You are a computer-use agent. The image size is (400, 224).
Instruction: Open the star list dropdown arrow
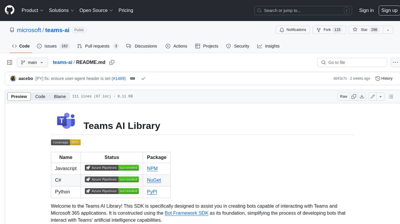[388, 30]
